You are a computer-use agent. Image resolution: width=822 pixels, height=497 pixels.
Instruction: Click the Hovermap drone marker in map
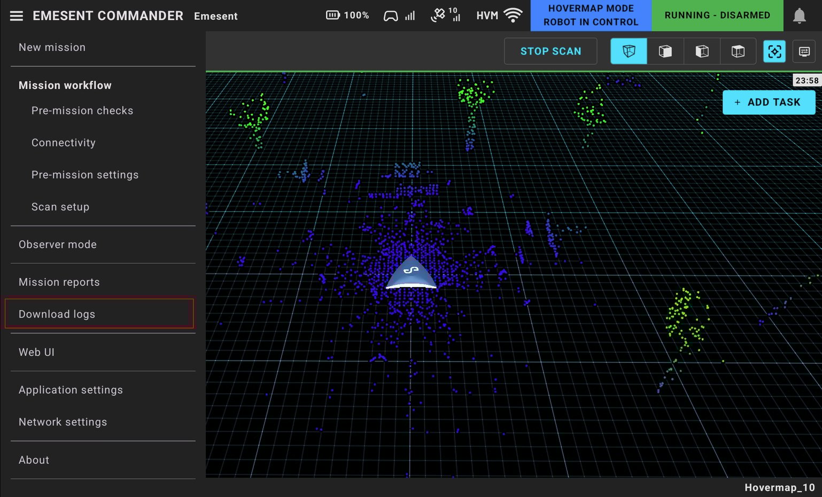click(411, 273)
